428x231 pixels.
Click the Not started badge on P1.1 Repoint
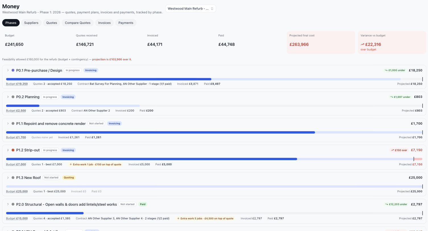(96, 123)
